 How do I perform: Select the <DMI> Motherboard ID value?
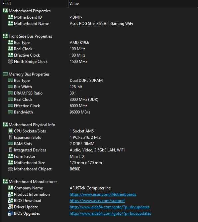pyautogui.click(x=76, y=17)
